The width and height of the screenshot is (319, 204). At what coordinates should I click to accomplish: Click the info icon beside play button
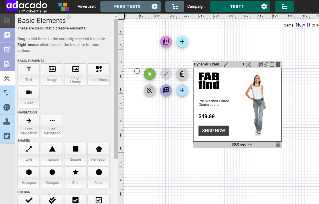[x=137, y=71]
